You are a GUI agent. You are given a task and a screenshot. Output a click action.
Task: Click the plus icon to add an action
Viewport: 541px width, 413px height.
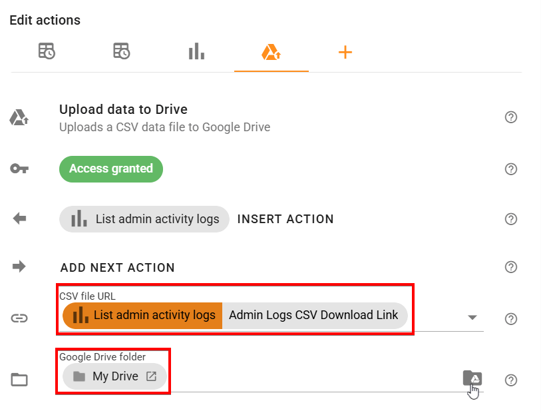tap(345, 51)
